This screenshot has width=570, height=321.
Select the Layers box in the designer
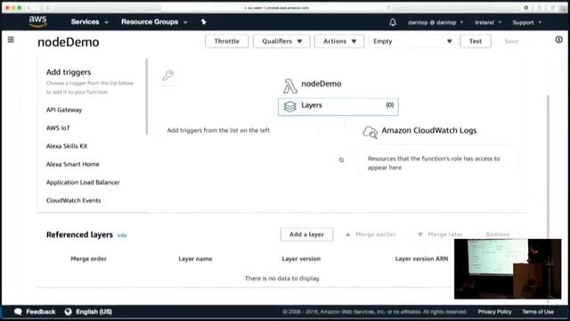tap(338, 107)
